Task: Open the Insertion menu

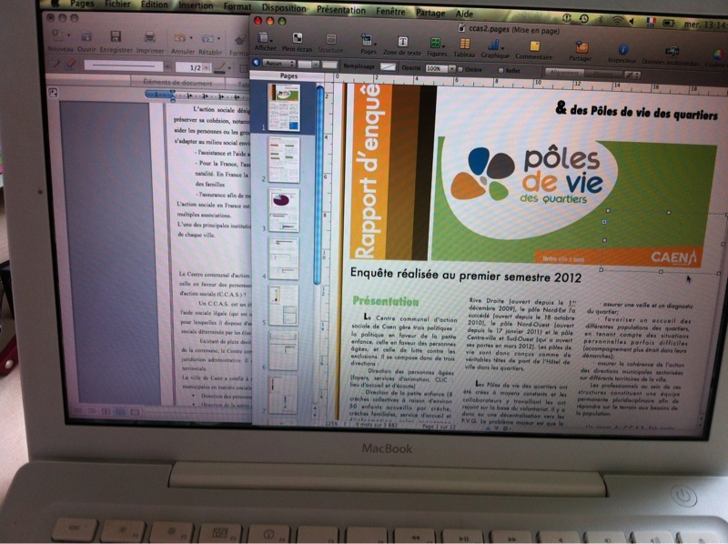Action: pyautogui.click(x=196, y=4)
